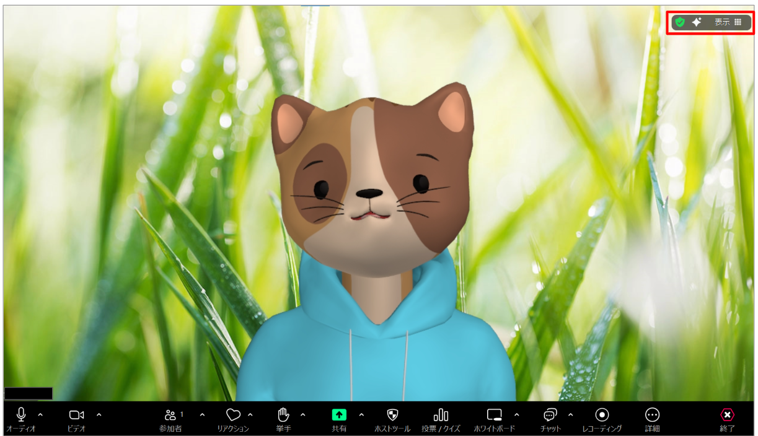The height and width of the screenshot is (436, 758).
Task: Expand chevron next to 挙手
Action: pyautogui.click(x=303, y=414)
